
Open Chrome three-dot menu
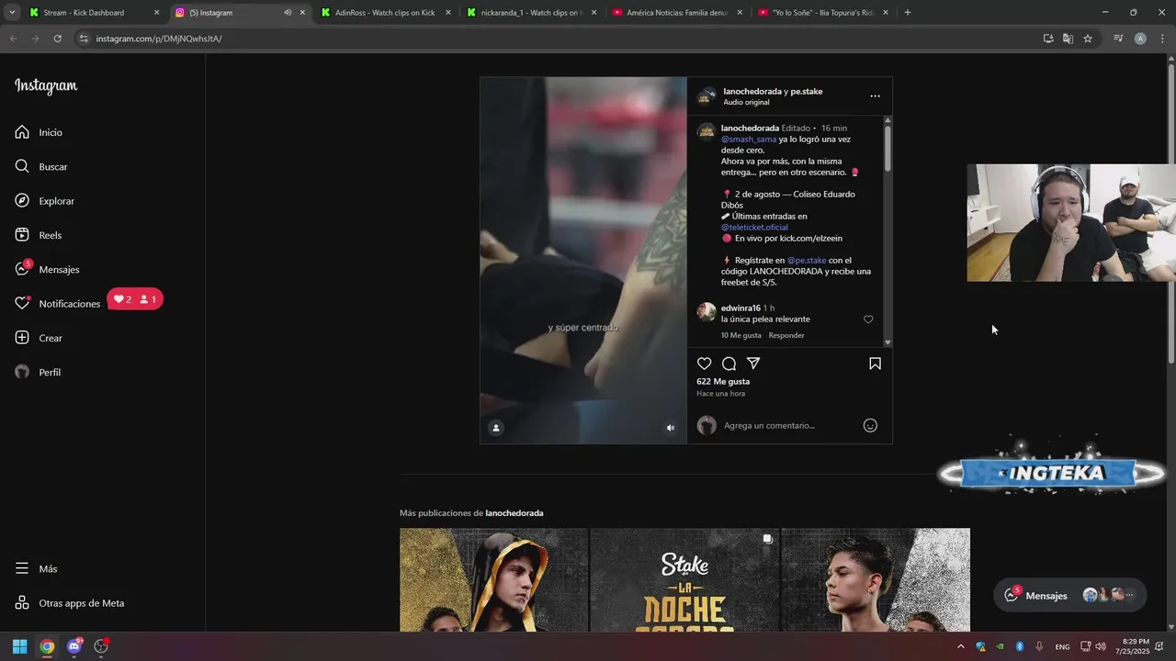[1162, 39]
